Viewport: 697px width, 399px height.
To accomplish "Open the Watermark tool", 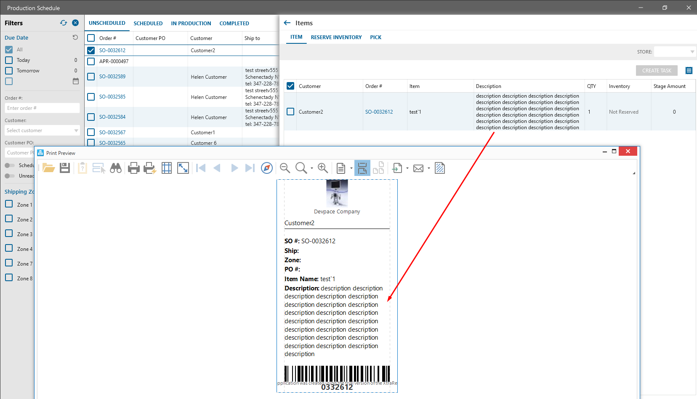I will (x=440, y=168).
